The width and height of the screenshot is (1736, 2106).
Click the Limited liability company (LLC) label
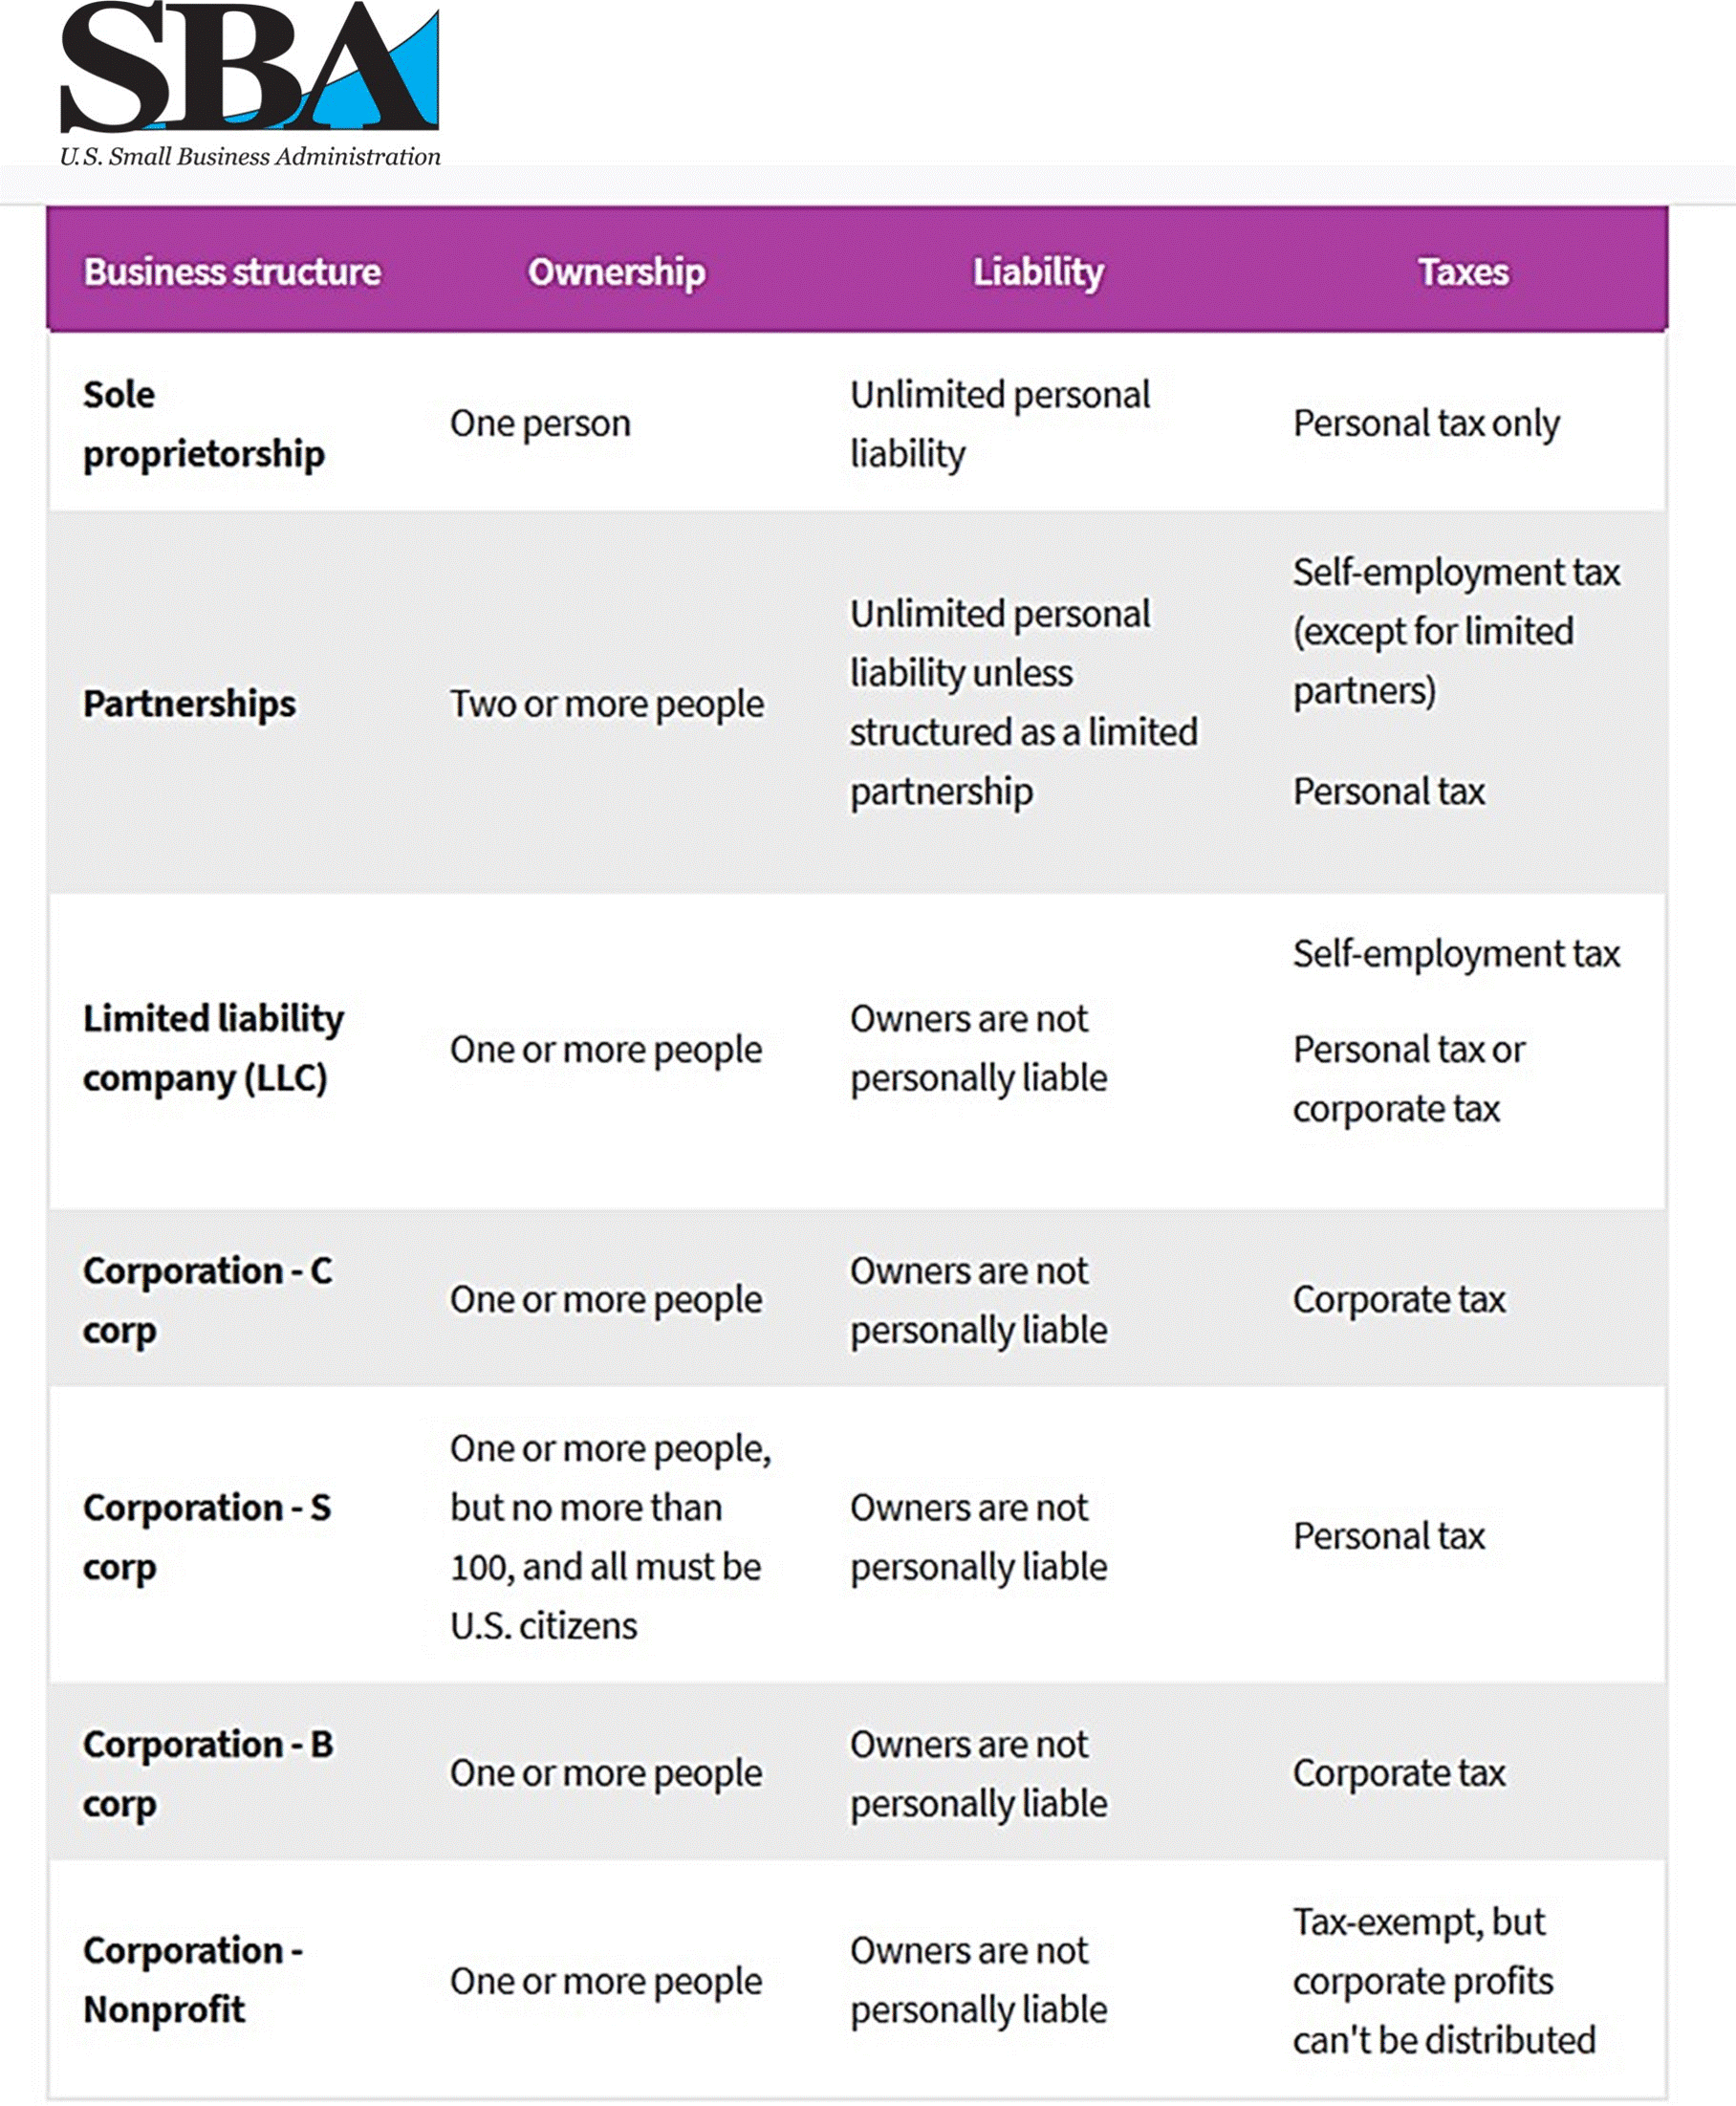click(x=214, y=1048)
